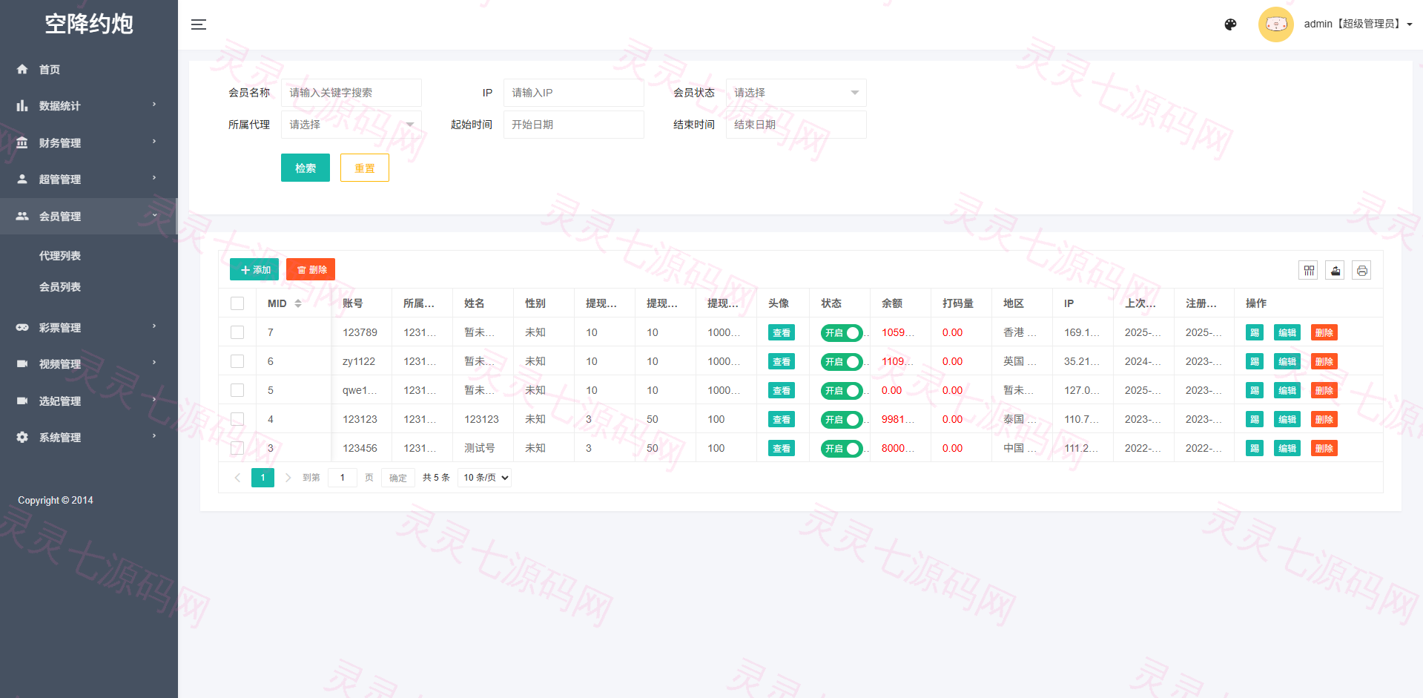Click the column filter icon above table
The height and width of the screenshot is (698, 1423).
coord(1309,271)
